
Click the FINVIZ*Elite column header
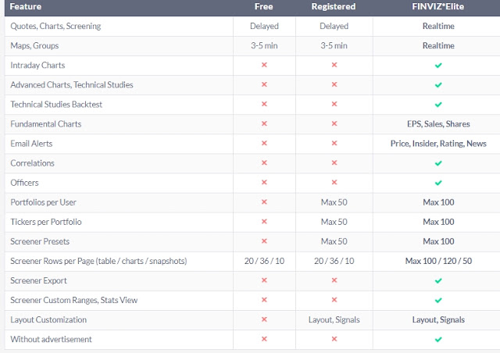(437, 7)
